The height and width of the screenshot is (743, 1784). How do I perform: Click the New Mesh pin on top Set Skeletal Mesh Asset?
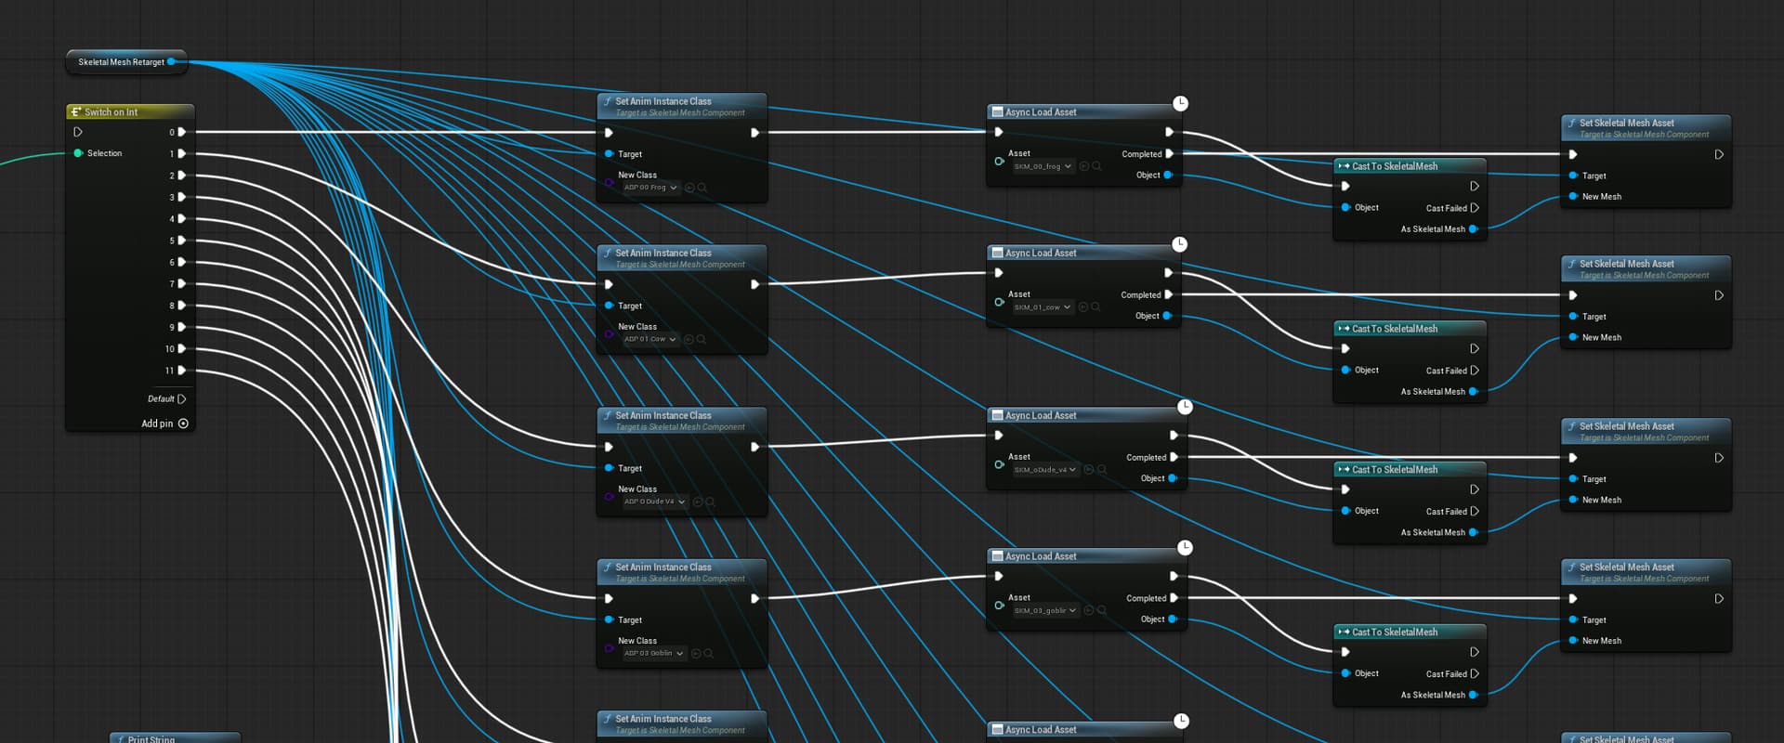[1573, 197]
